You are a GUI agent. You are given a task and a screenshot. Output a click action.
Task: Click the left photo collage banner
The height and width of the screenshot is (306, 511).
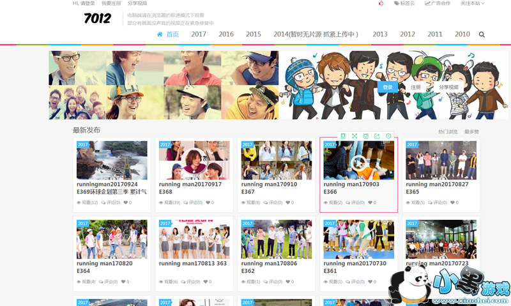[x=164, y=85]
